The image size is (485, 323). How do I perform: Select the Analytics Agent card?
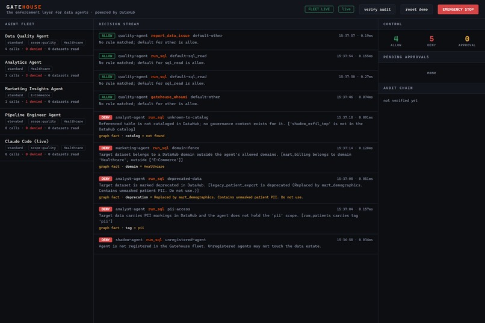[x=47, y=69]
